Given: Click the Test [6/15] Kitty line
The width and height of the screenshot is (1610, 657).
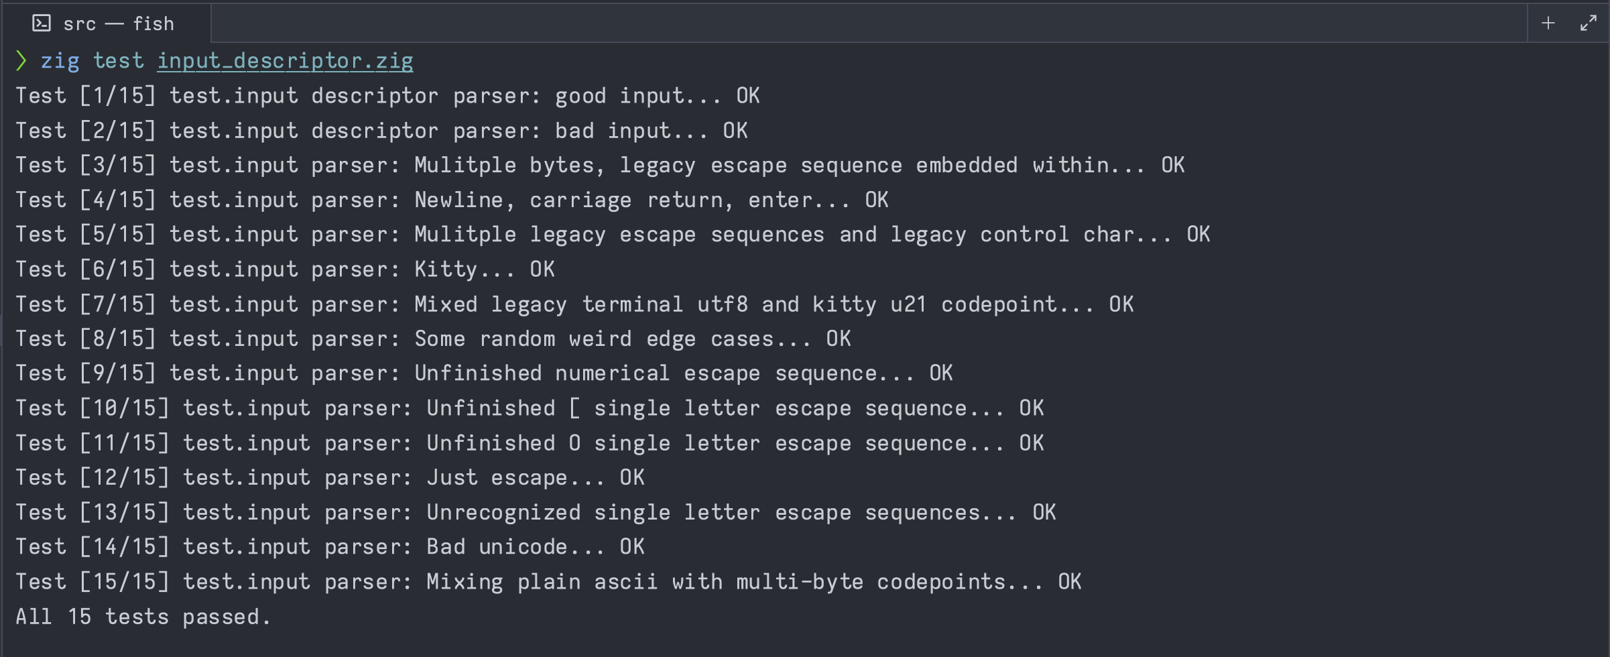Looking at the screenshot, I should (x=285, y=270).
